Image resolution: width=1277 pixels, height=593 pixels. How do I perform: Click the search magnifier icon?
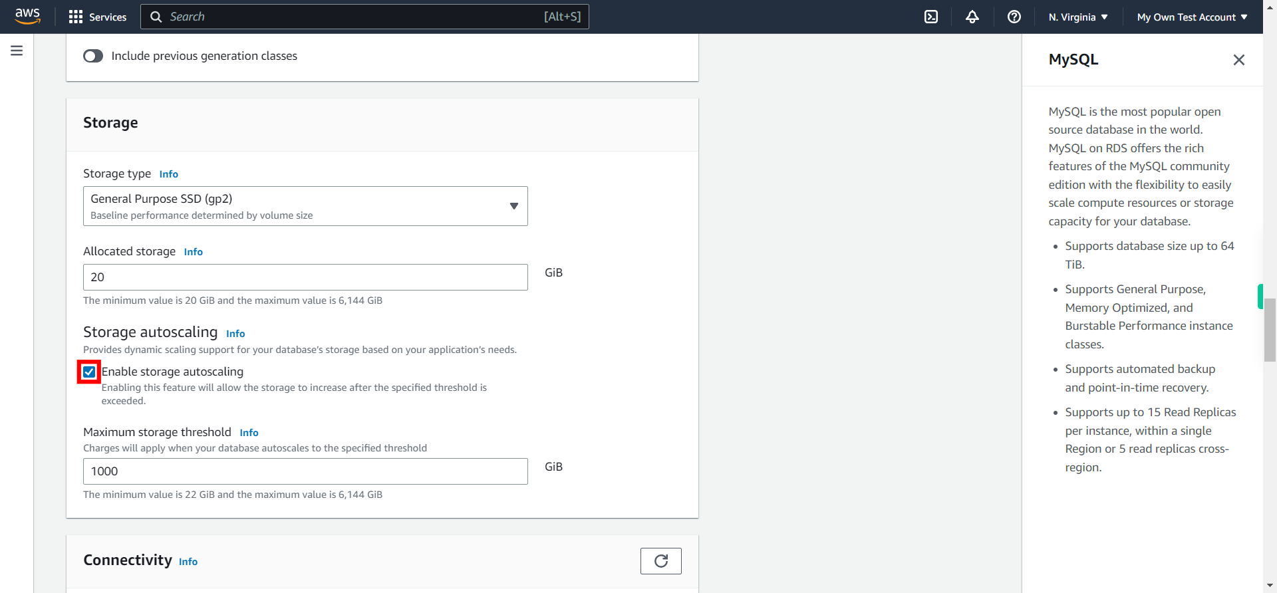(156, 17)
